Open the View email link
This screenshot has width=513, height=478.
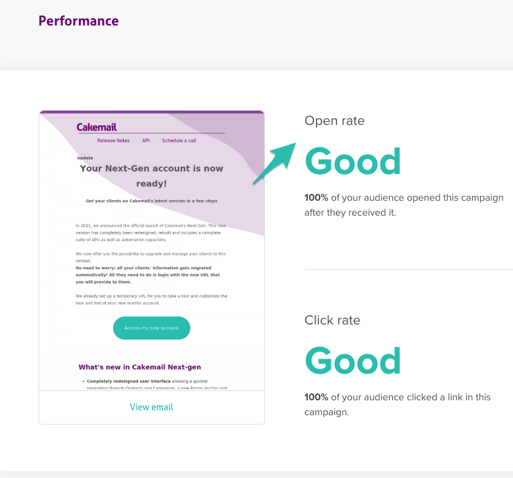tap(151, 407)
